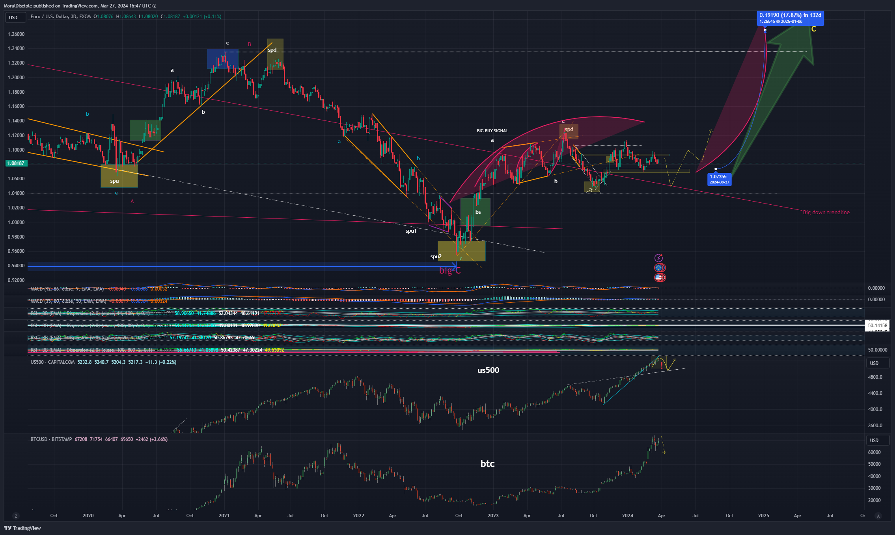The width and height of the screenshot is (895, 535).
Task: Click the Z timezone button at bottom-left
Action: 16,516
